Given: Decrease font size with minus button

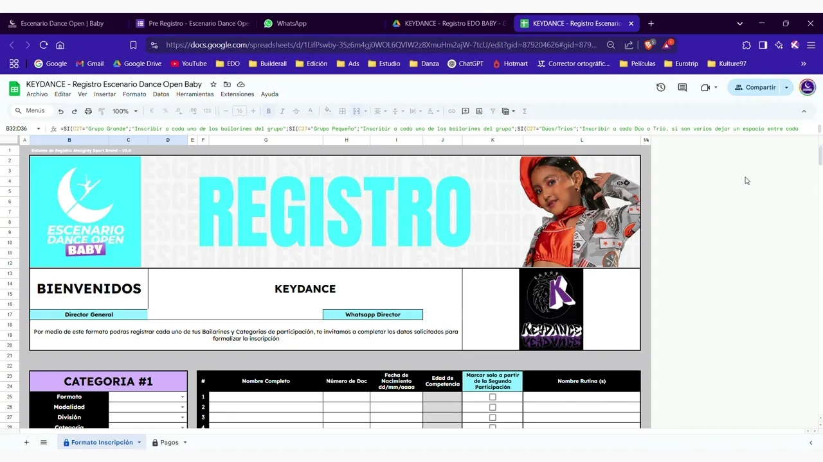Looking at the screenshot, I should [225, 111].
